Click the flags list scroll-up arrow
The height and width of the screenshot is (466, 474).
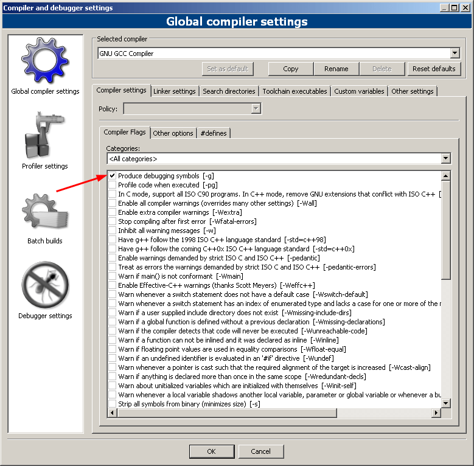coord(446,176)
